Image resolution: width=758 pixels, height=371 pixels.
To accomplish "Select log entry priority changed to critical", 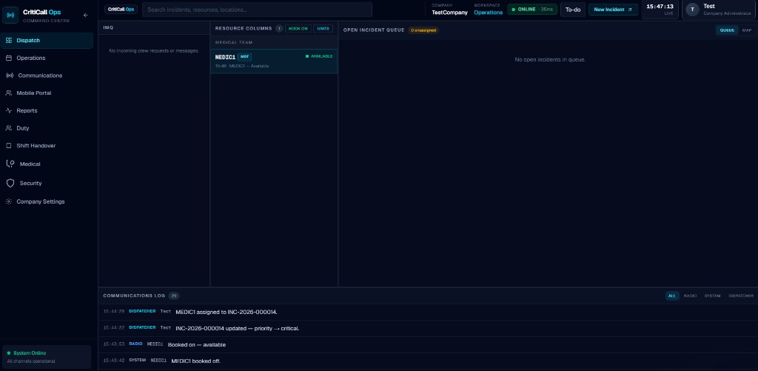I will pyautogui.click(x=428, y=329).
